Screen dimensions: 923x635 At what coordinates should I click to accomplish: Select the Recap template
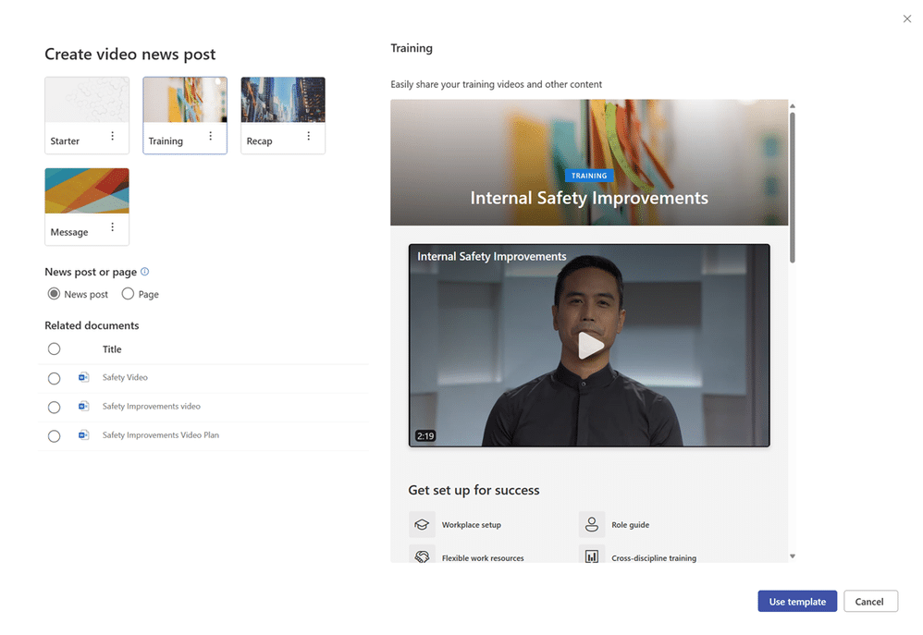pyautogui.click(x=282, y=99)
